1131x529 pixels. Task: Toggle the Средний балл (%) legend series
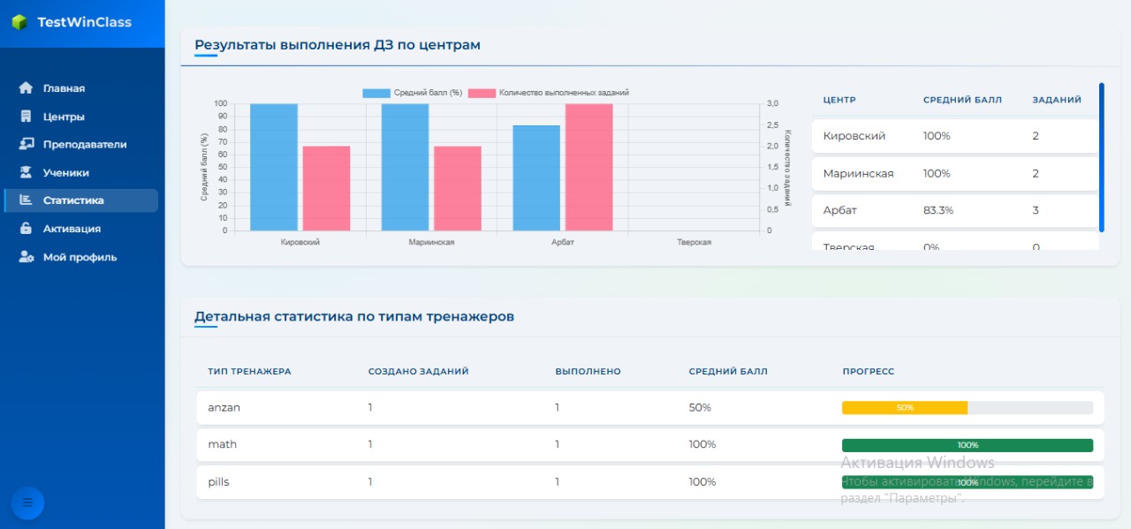[x=413, y=93]
